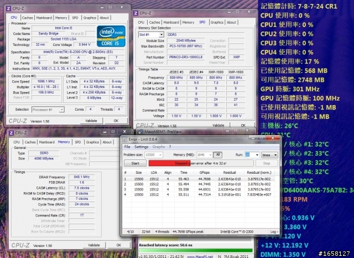Open About tab in the bottom-left Memory window
This screenshot has height=258, width=354.
(107, 142)
